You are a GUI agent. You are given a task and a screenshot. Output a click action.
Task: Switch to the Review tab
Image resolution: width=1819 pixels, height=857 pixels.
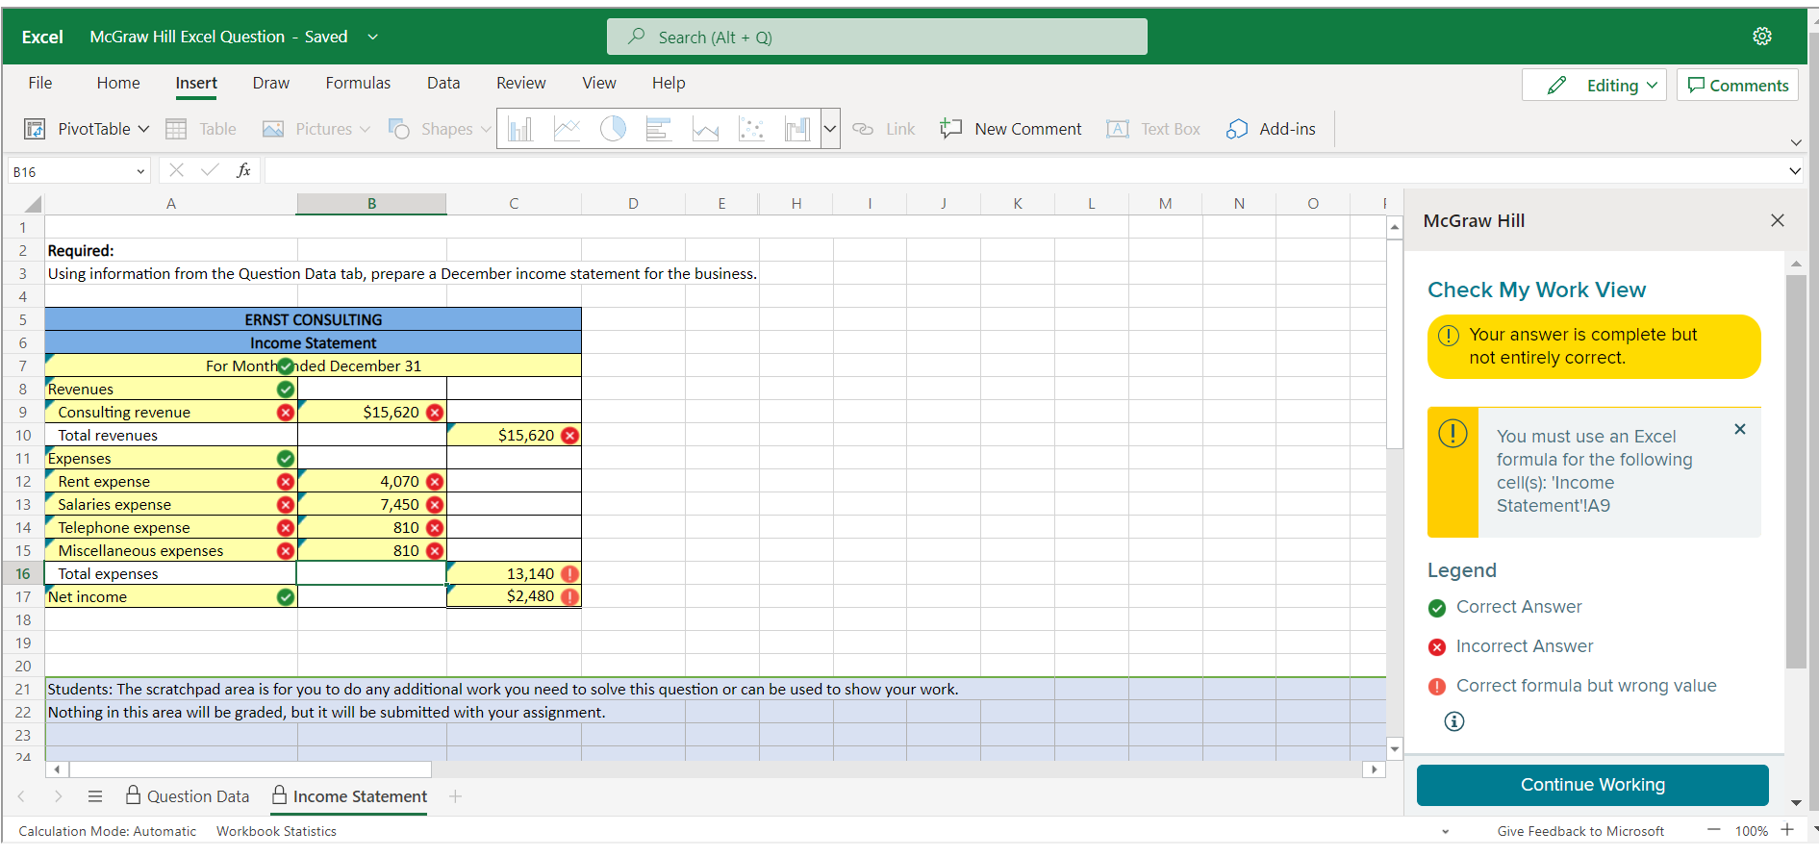[x=521, y=83]
